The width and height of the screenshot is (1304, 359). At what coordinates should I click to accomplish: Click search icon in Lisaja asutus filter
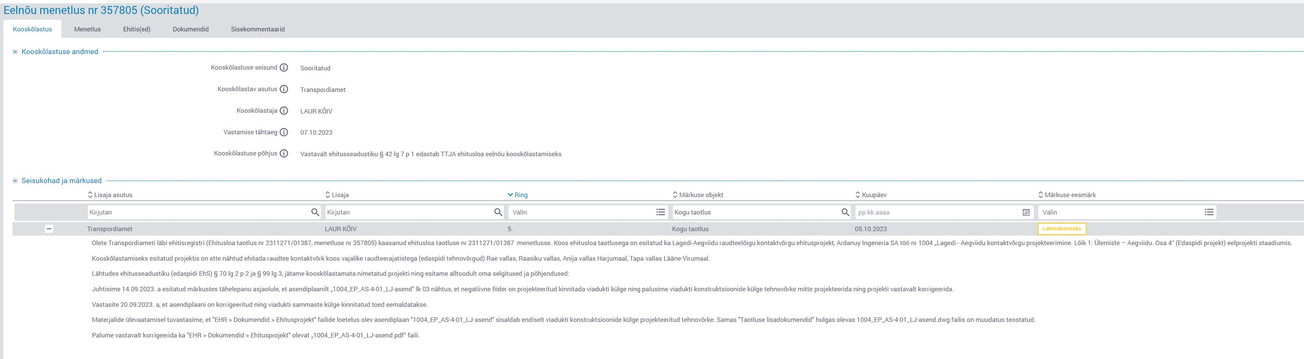[315, 212]
